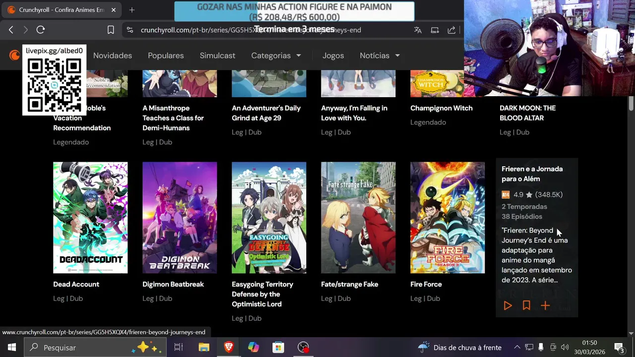Click the plus icon on Frieren card

pos(545,306)
